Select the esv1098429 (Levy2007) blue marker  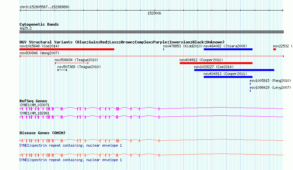(250, 91)
